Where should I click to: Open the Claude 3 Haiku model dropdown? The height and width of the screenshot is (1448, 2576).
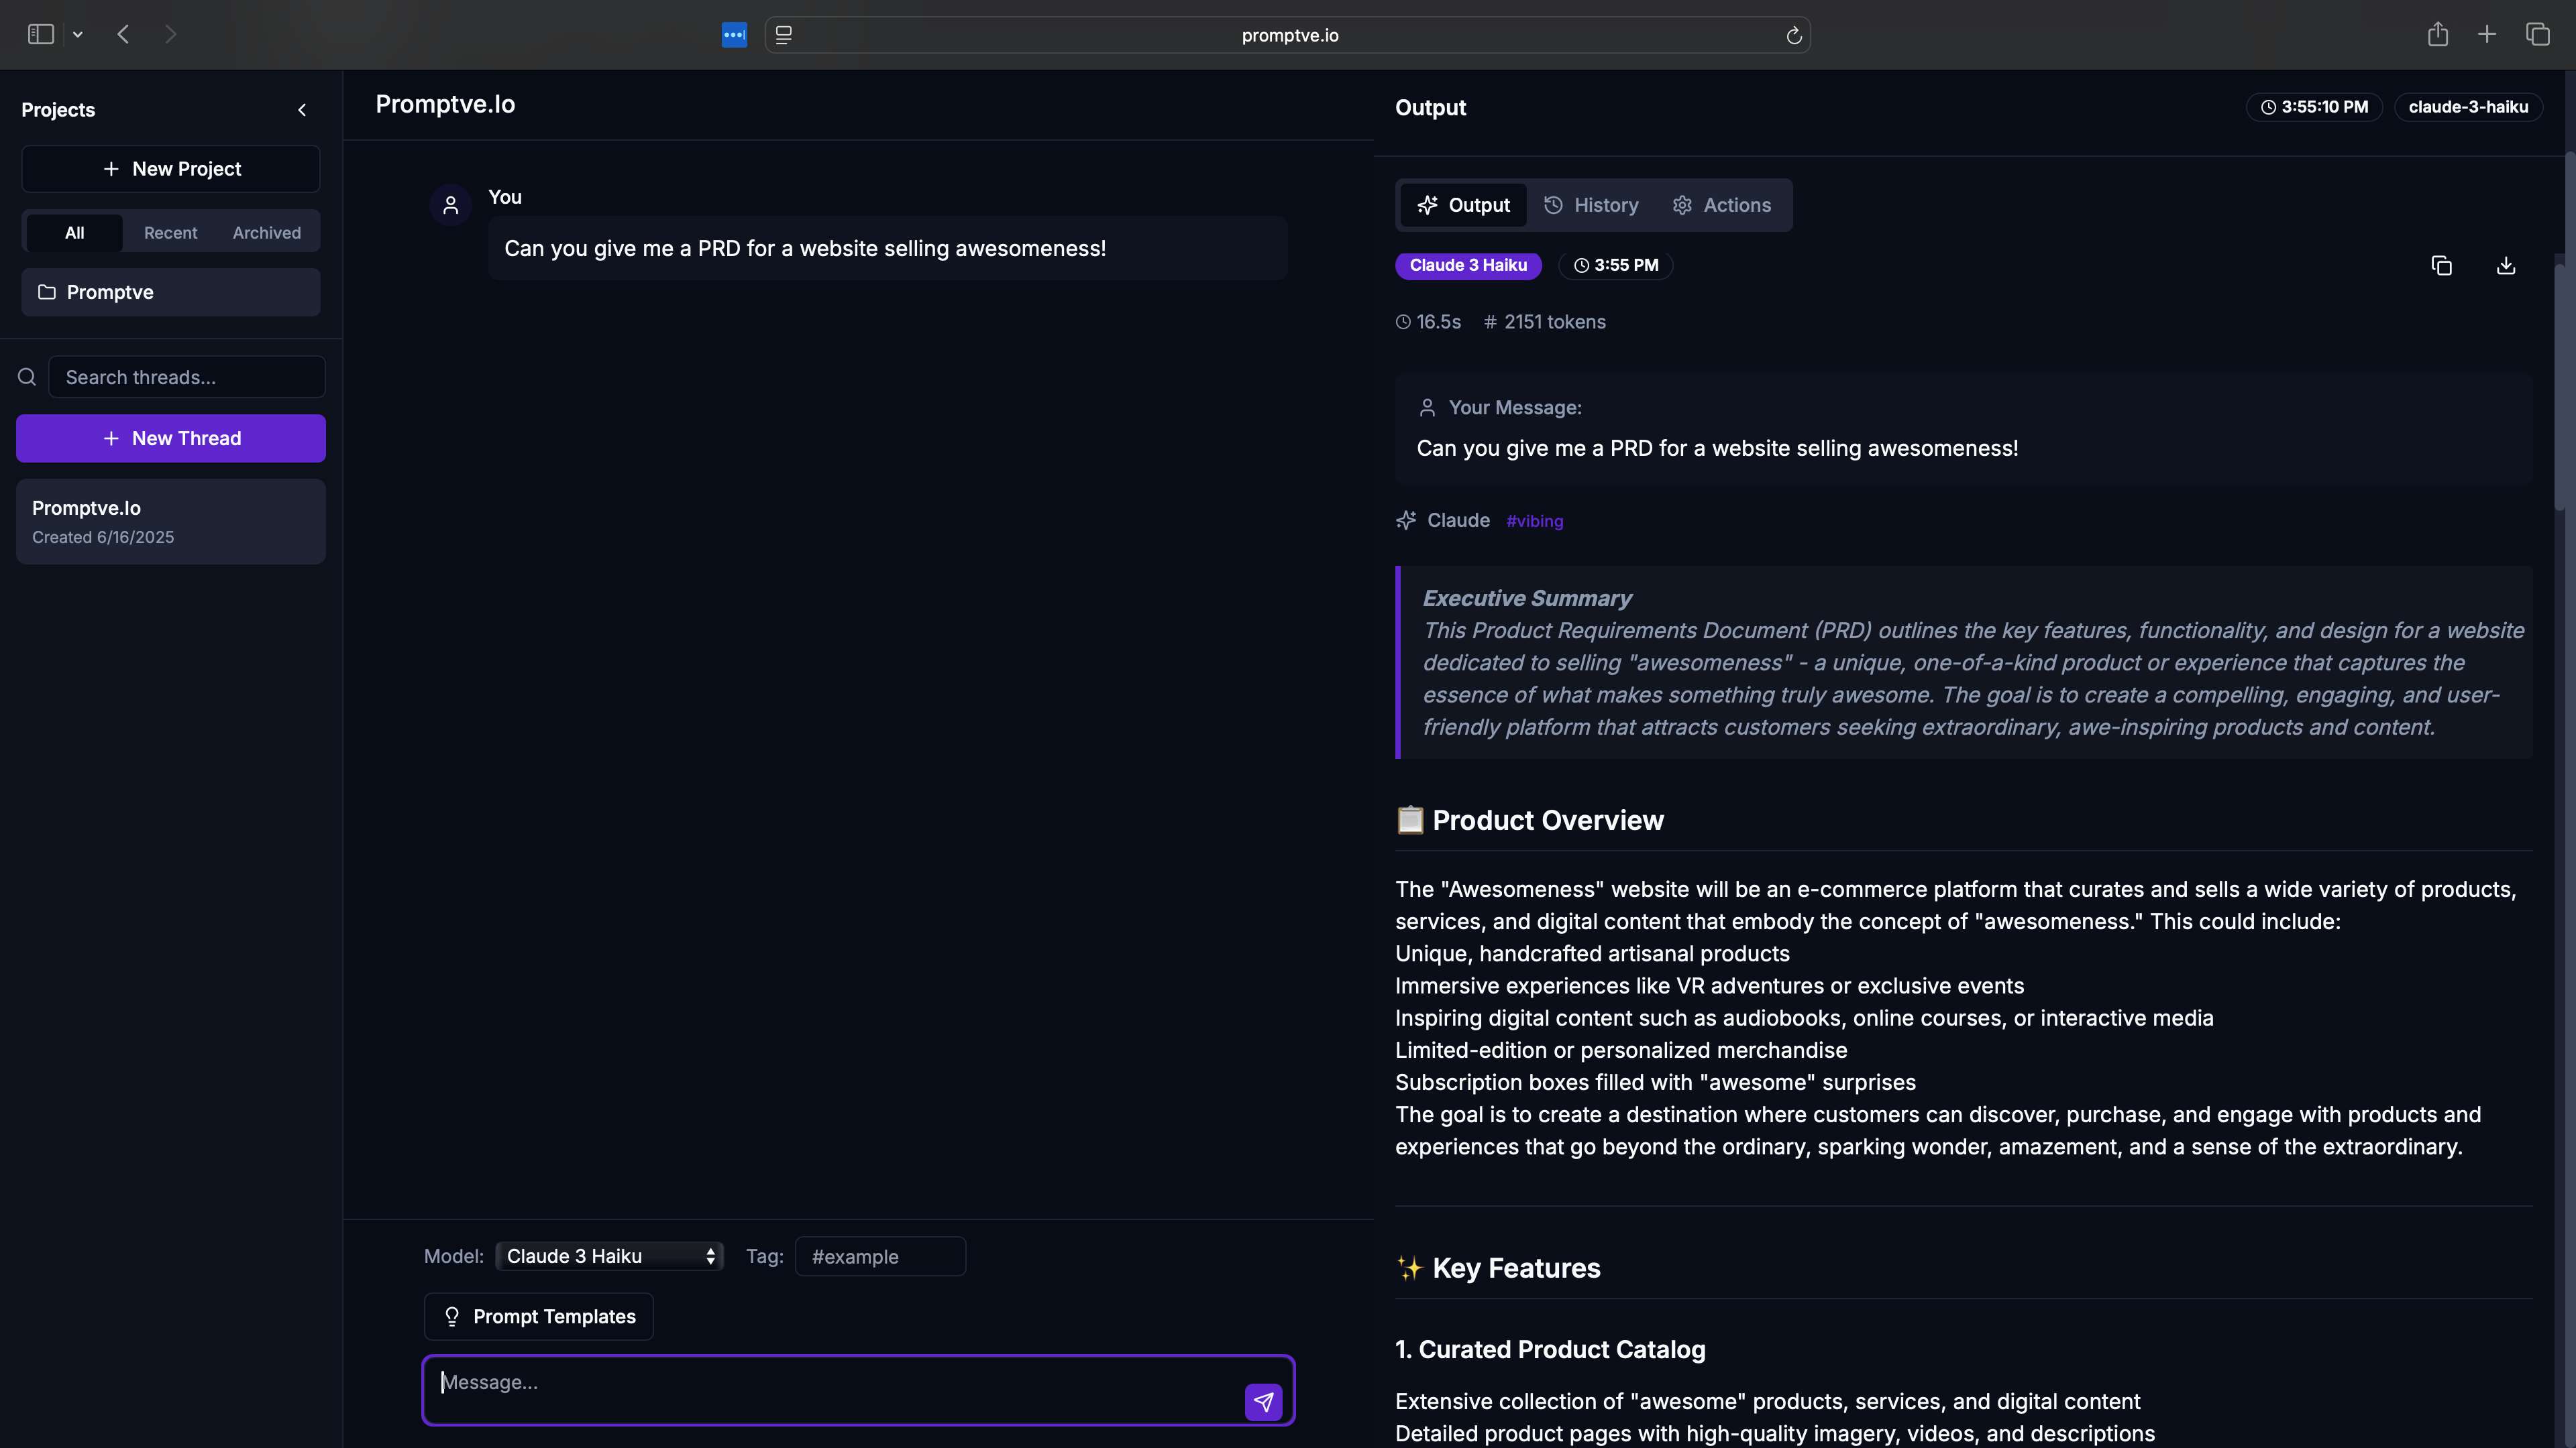click(609, 1256)
